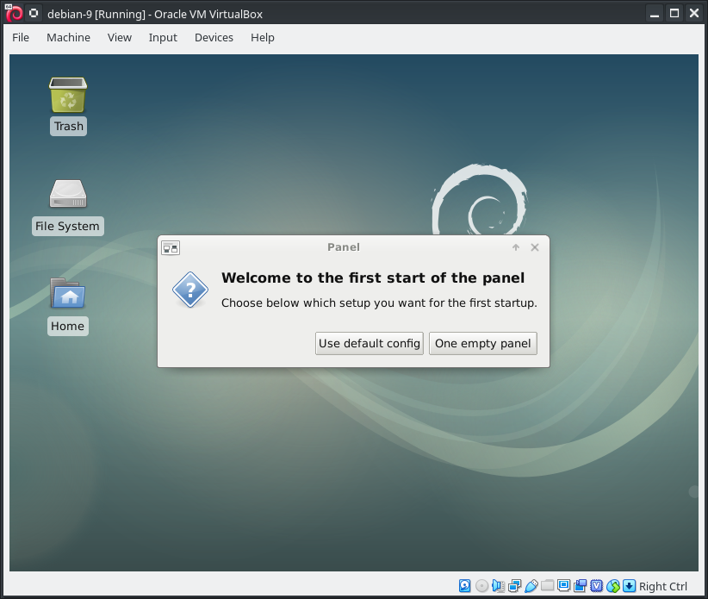Viewport: 708px width, 599px height.
Task: Open the audio status icon in the status bar
Action: (x=498, y=586)
